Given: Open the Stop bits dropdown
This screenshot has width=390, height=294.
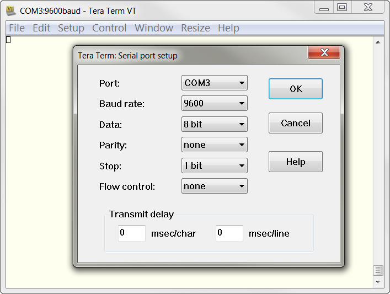Looking at the screenshot, I should pyautogui.click(x=214, y=165).
